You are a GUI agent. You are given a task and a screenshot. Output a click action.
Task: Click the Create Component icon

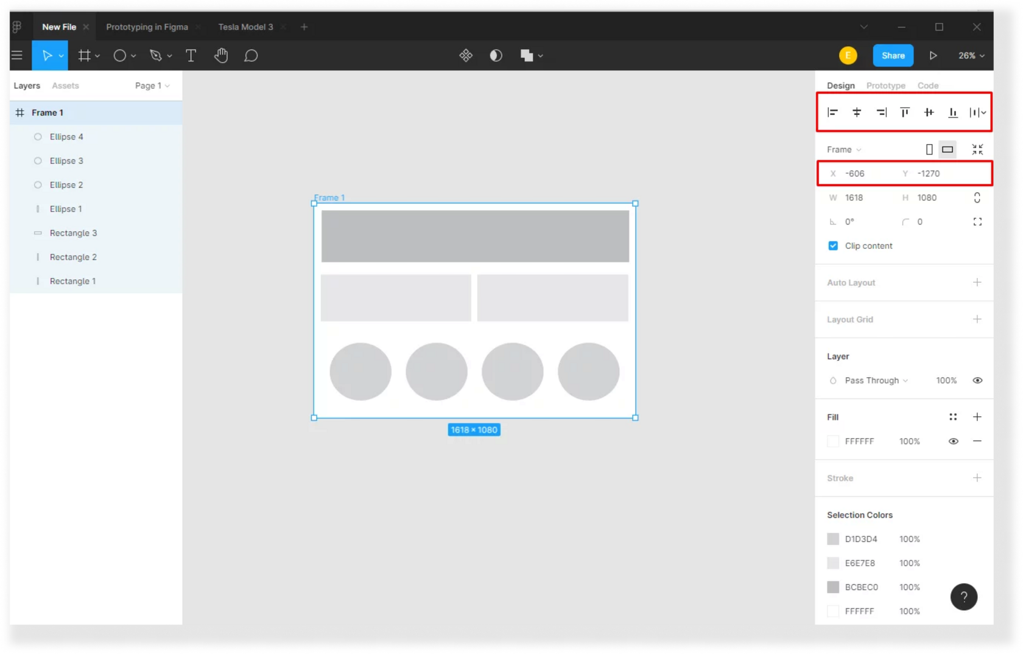[x=466, y=55]
